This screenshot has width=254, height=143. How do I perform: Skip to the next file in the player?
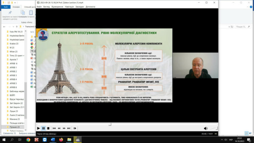pyautogui.click(x=69, y=128)
